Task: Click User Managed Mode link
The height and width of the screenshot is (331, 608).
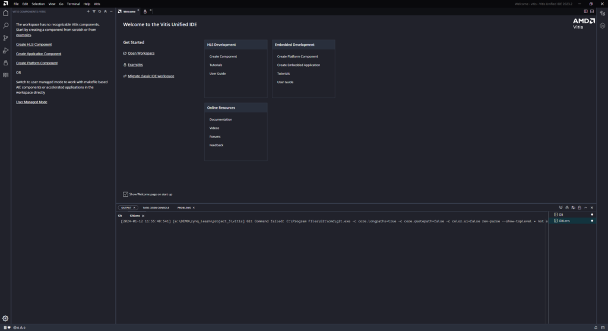Action: (x=31, y=102)
